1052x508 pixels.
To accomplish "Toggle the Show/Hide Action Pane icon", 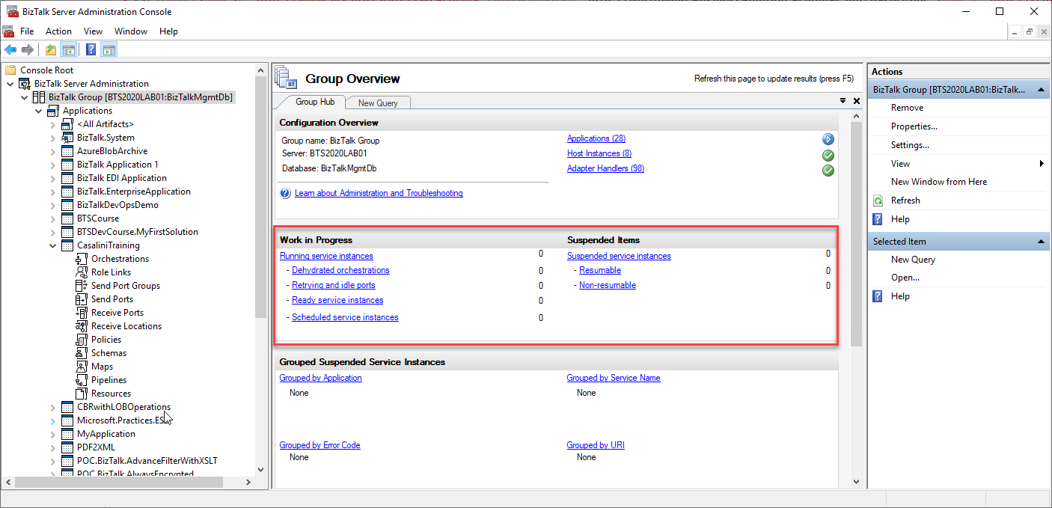I will tap(109, 50).
